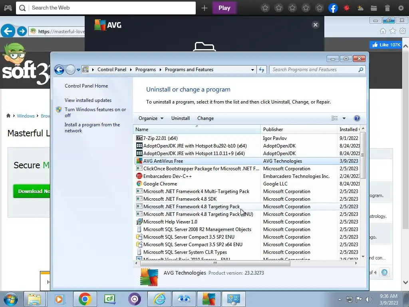The image size is (409, 307).
Task: Click the taskbar clock showing 9:36 AM
Action: tap(389, 299)
